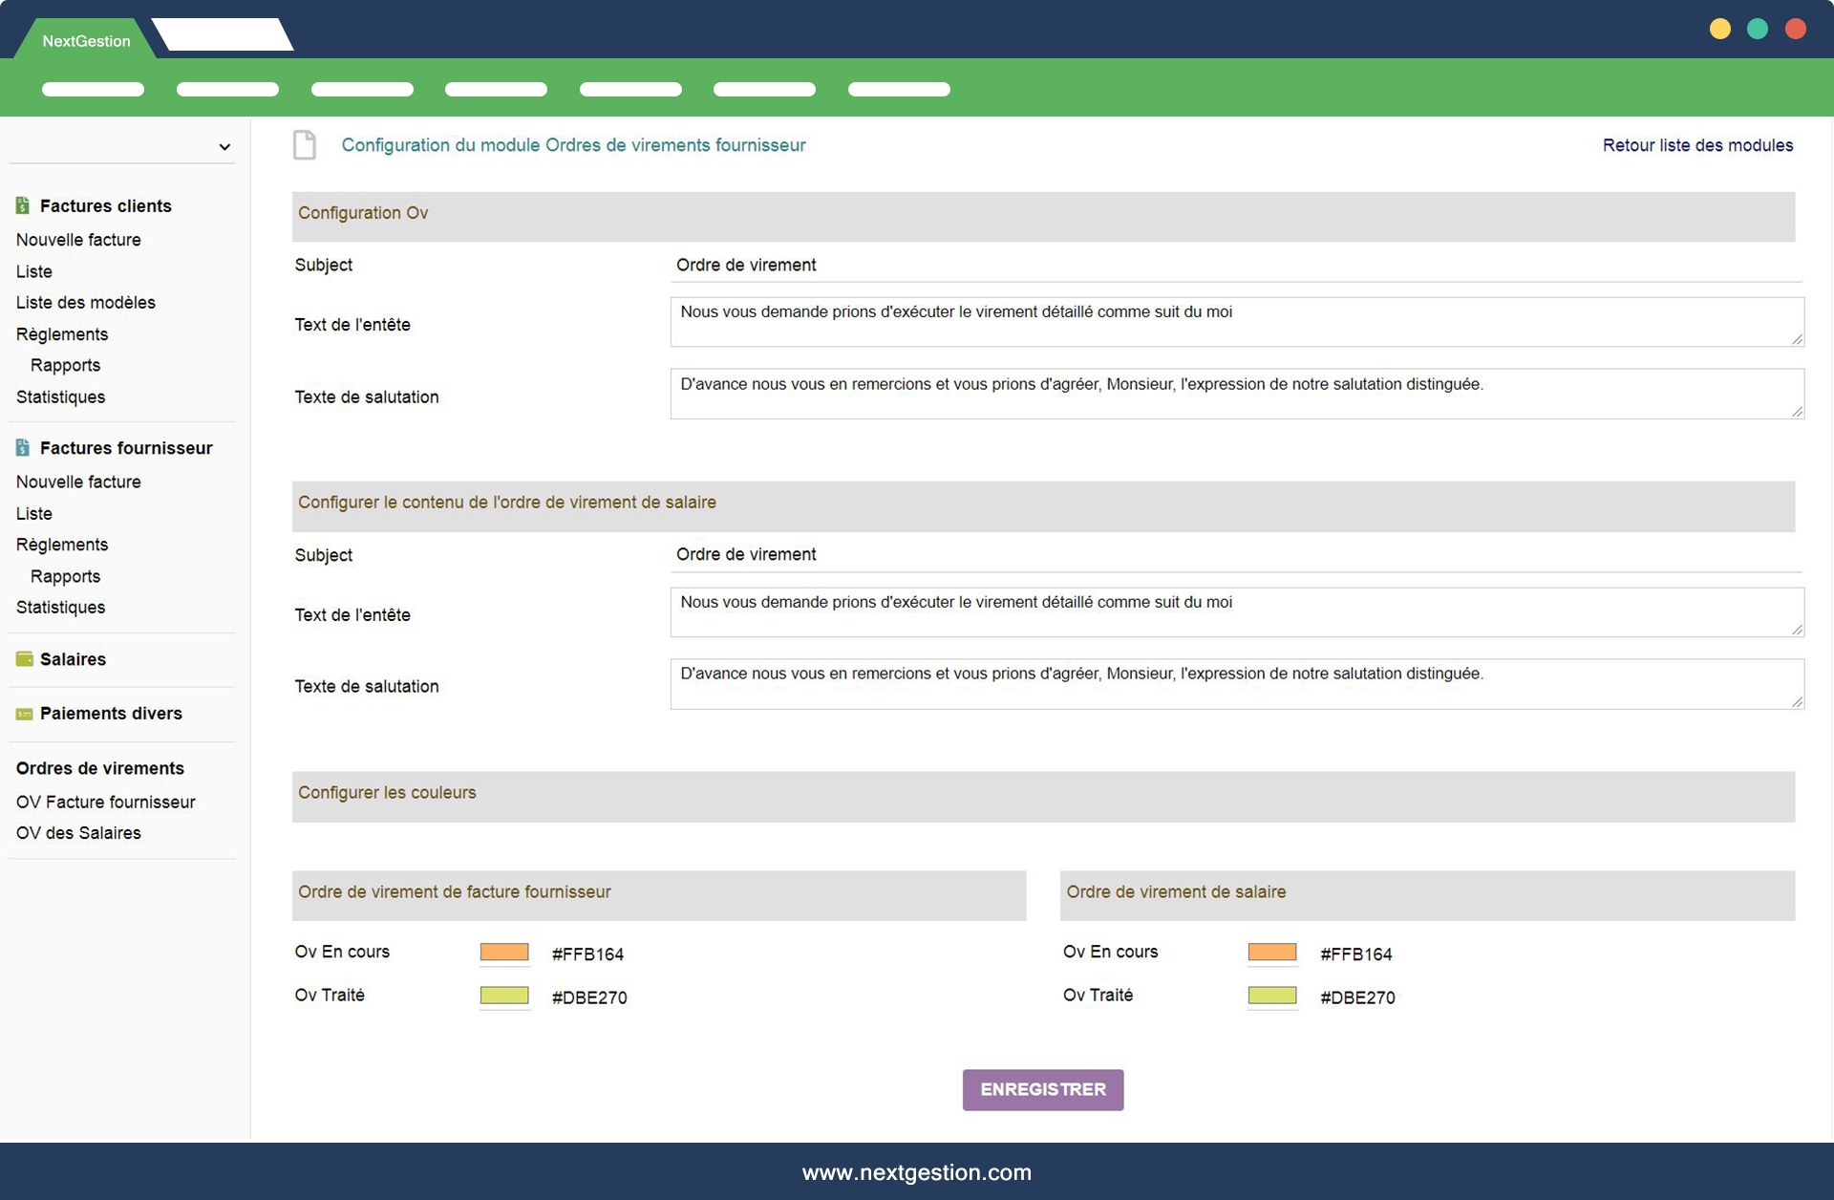Click the yellow window control dot

pyautogui.click(x=1719, y=29)
